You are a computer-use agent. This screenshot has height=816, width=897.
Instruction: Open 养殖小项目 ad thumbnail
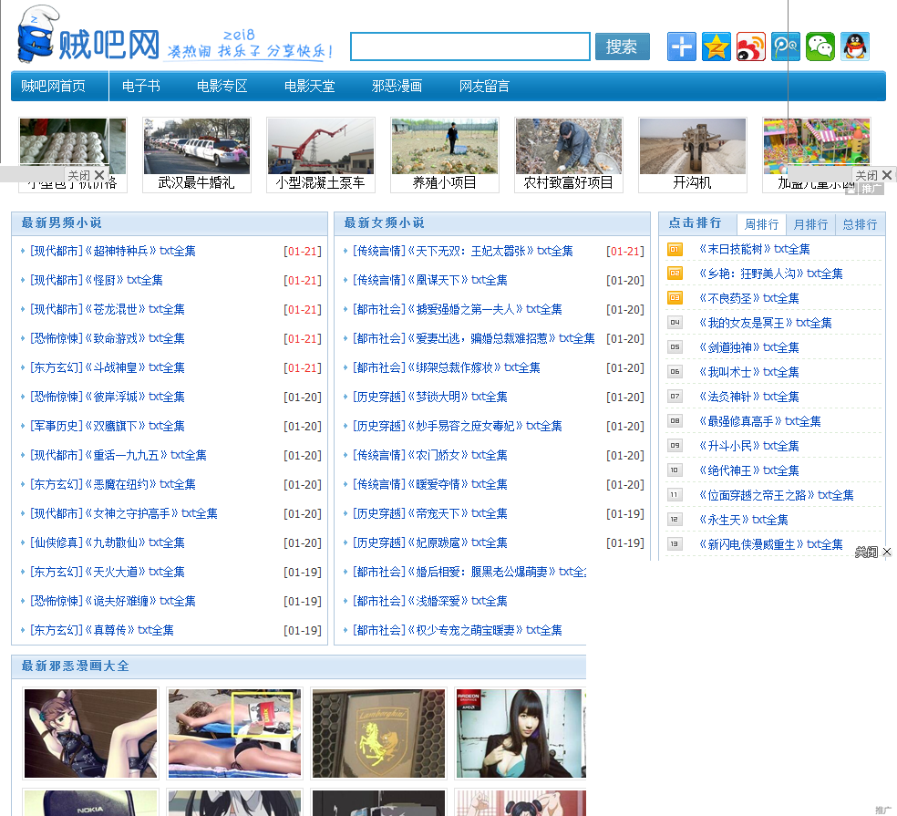(x=445, y=154)
